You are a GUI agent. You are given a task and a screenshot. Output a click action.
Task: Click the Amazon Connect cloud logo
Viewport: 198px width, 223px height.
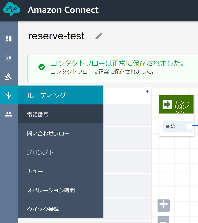tap(12, 10)
